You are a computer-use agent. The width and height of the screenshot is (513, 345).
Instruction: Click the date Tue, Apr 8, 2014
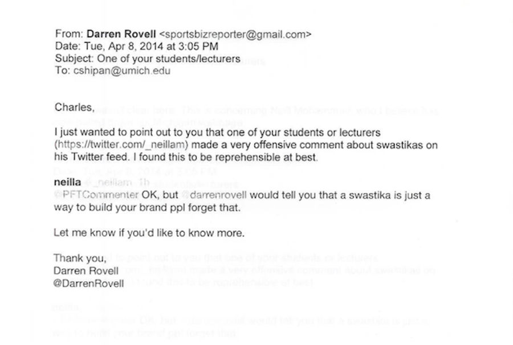point(124,46)
